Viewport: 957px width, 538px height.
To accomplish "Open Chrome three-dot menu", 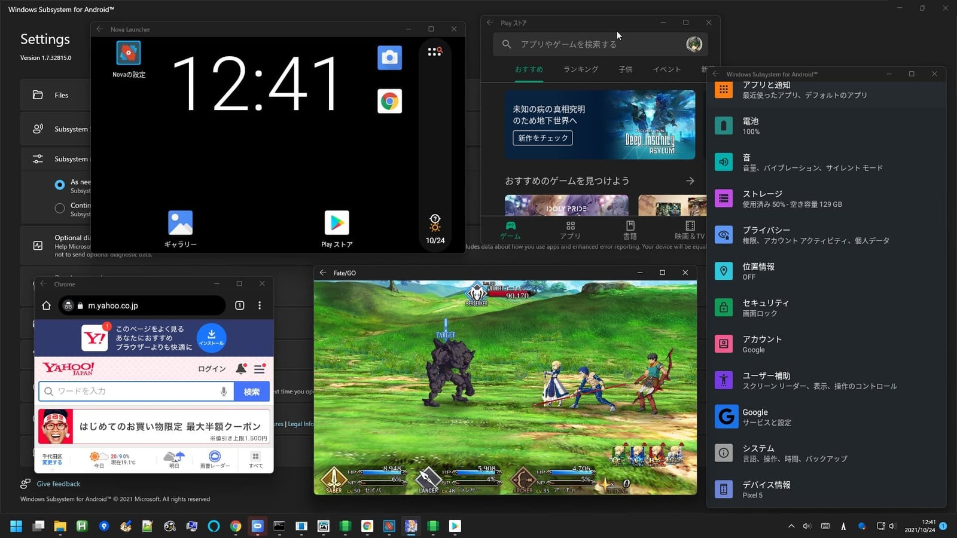I will point(260,305).
